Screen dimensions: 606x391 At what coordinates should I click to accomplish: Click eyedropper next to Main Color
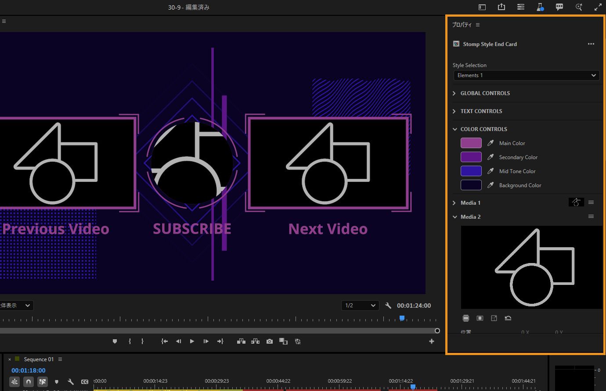pos(491,143)
